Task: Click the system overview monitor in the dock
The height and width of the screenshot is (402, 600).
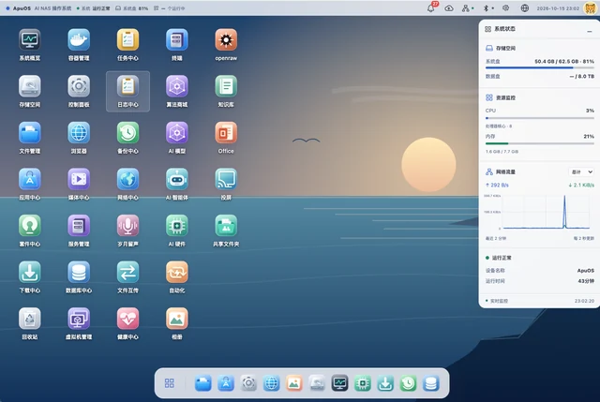Action: tap(339, 383)
